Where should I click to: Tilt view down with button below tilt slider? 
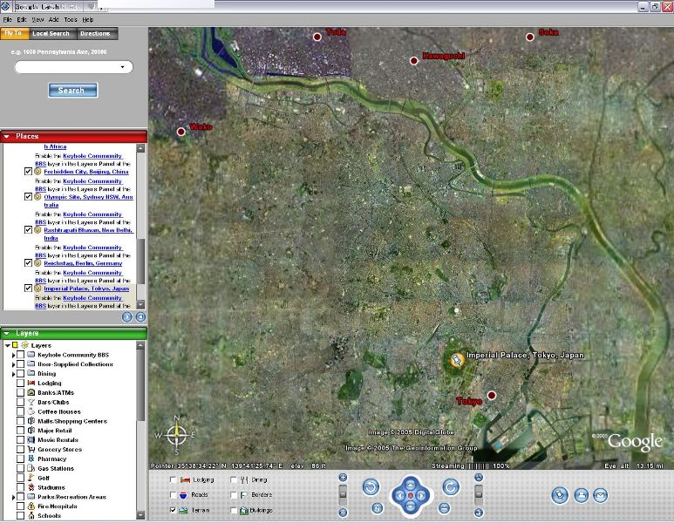pos(479,513)
